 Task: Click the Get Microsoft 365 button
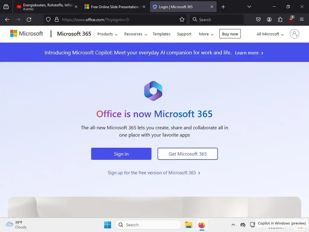pos(188,154)
